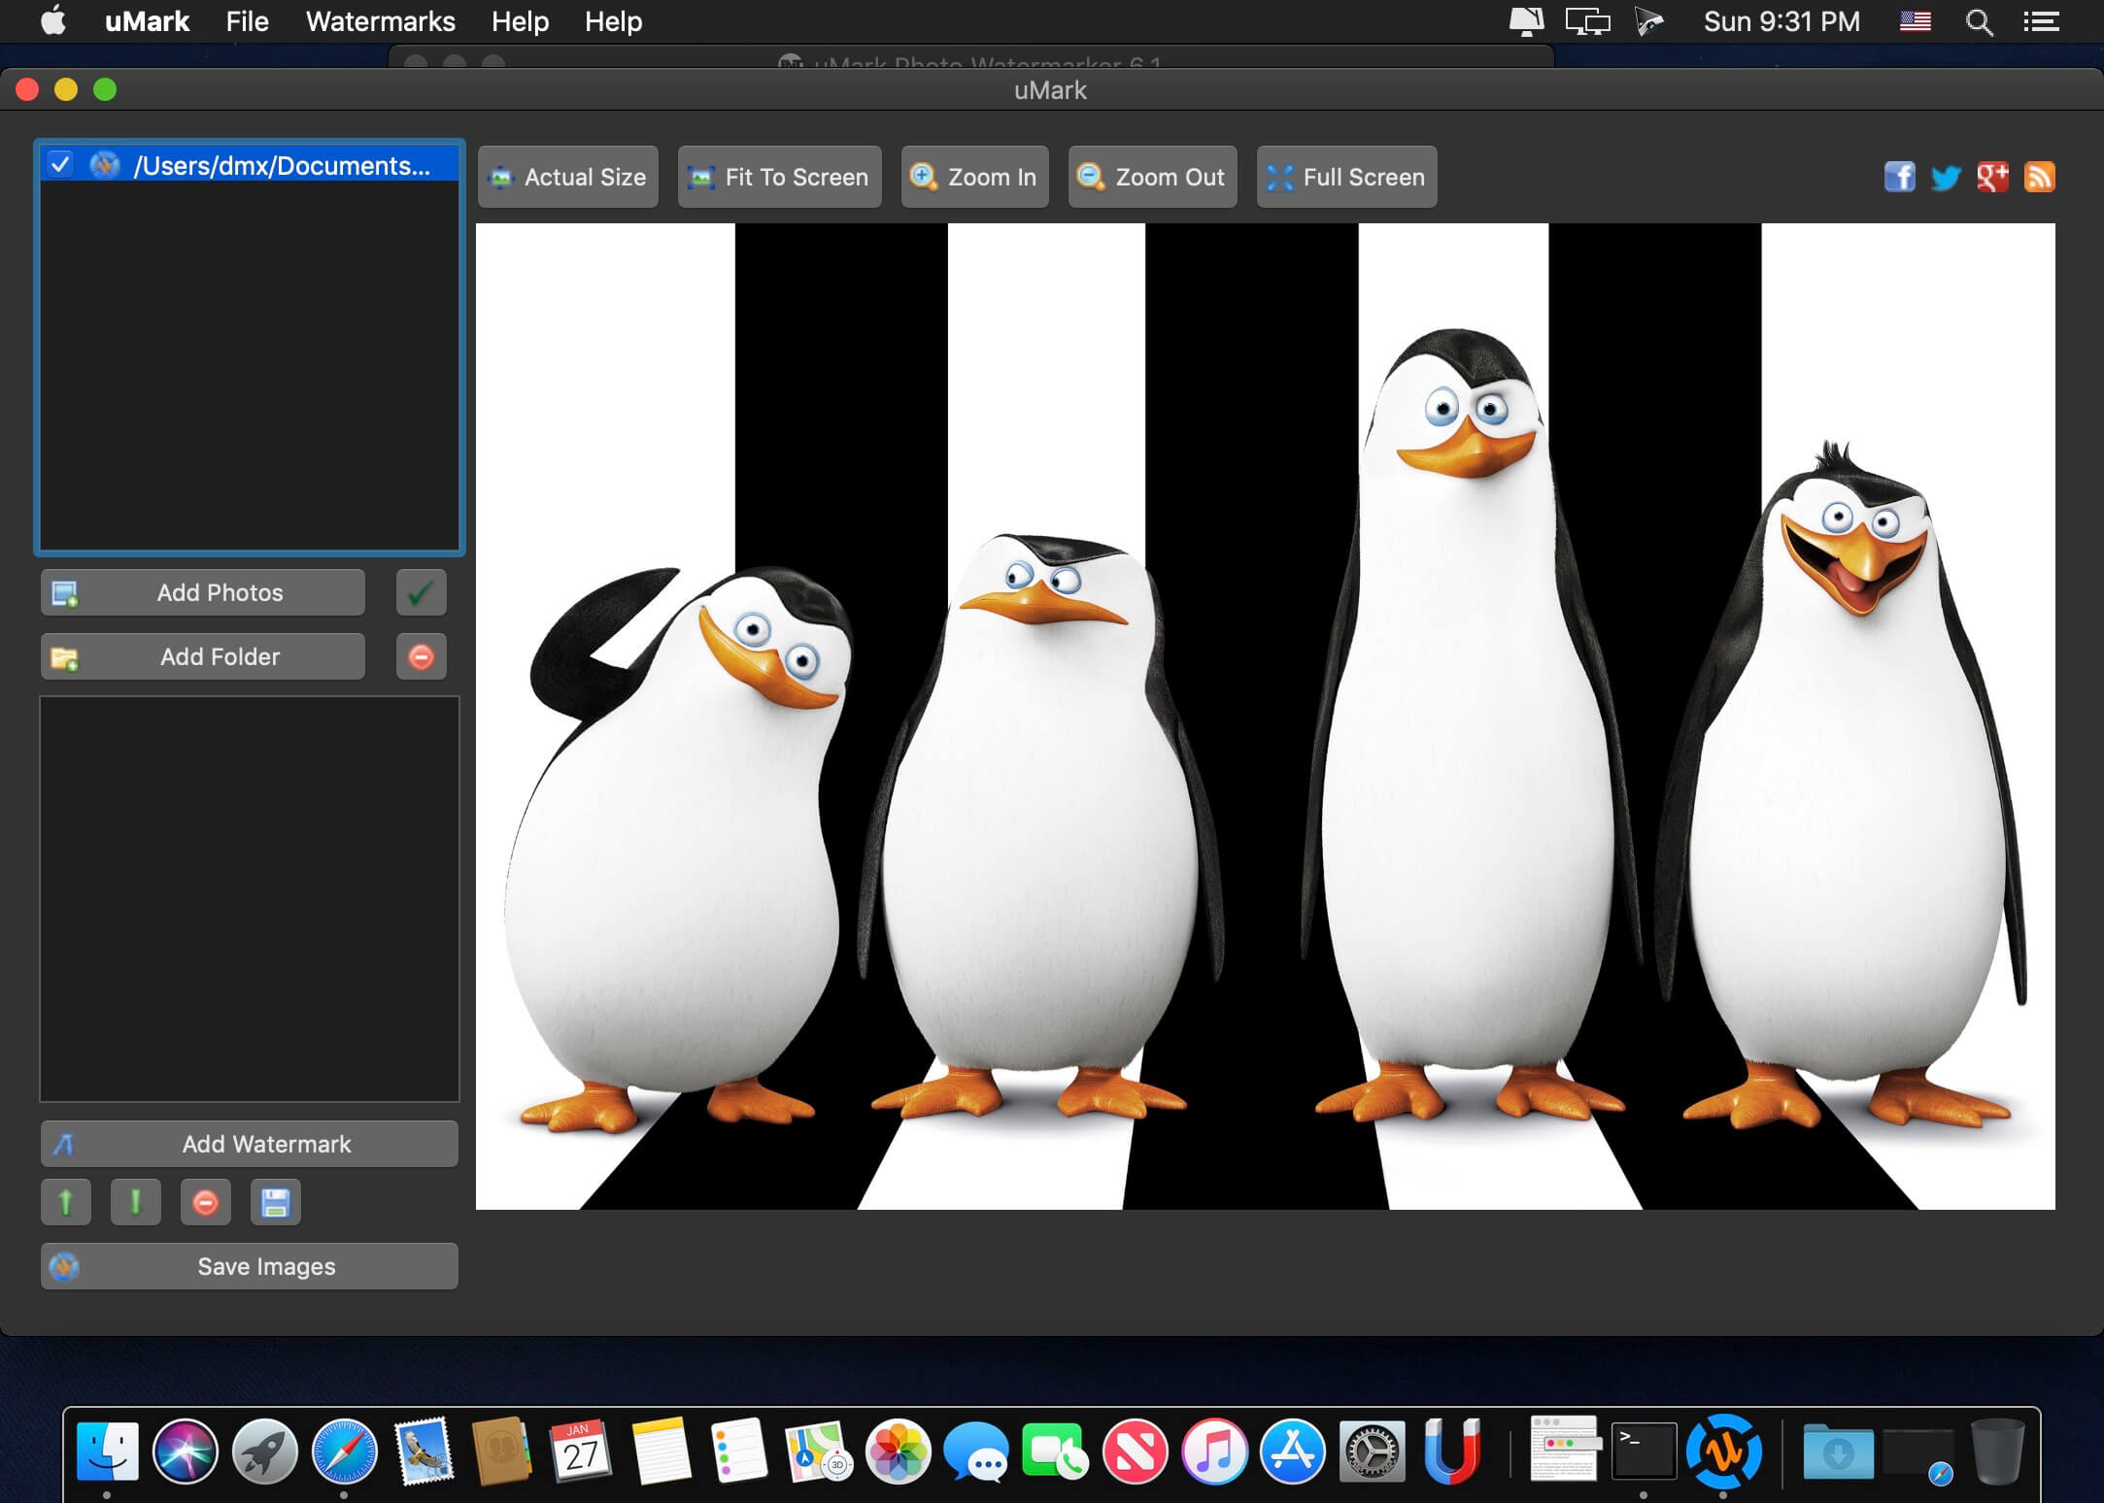Click the Sun 9:31 PM clock
This screenshot has height=1503, width=2104.
point(1782,21)
